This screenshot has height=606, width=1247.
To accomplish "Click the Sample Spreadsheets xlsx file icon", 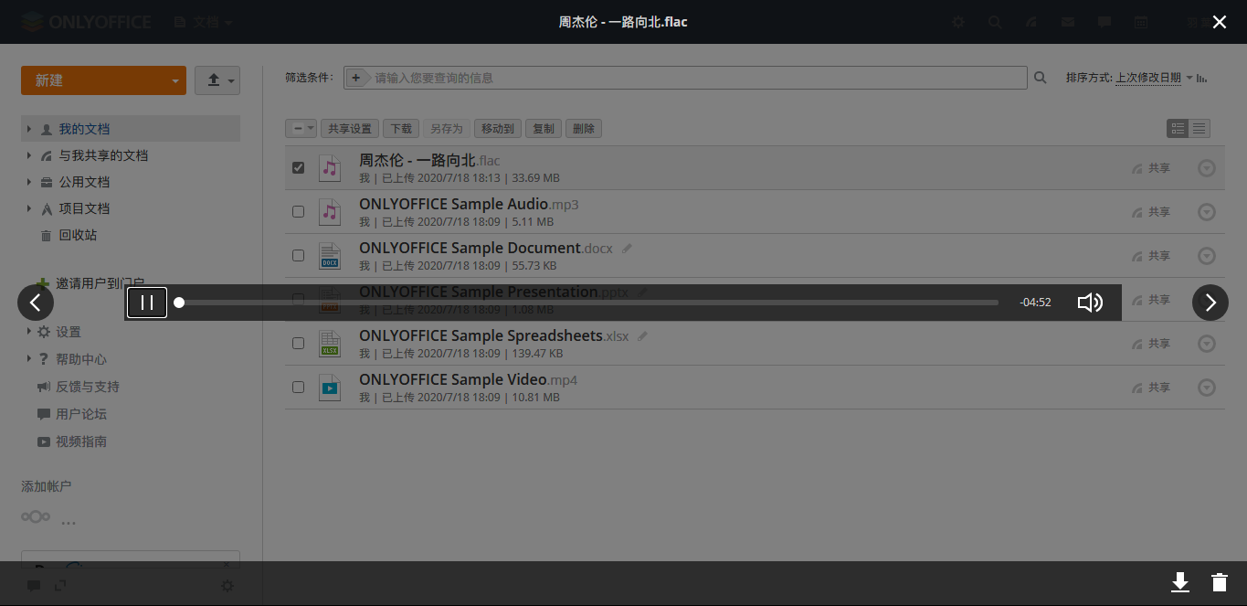I will 330,344.
